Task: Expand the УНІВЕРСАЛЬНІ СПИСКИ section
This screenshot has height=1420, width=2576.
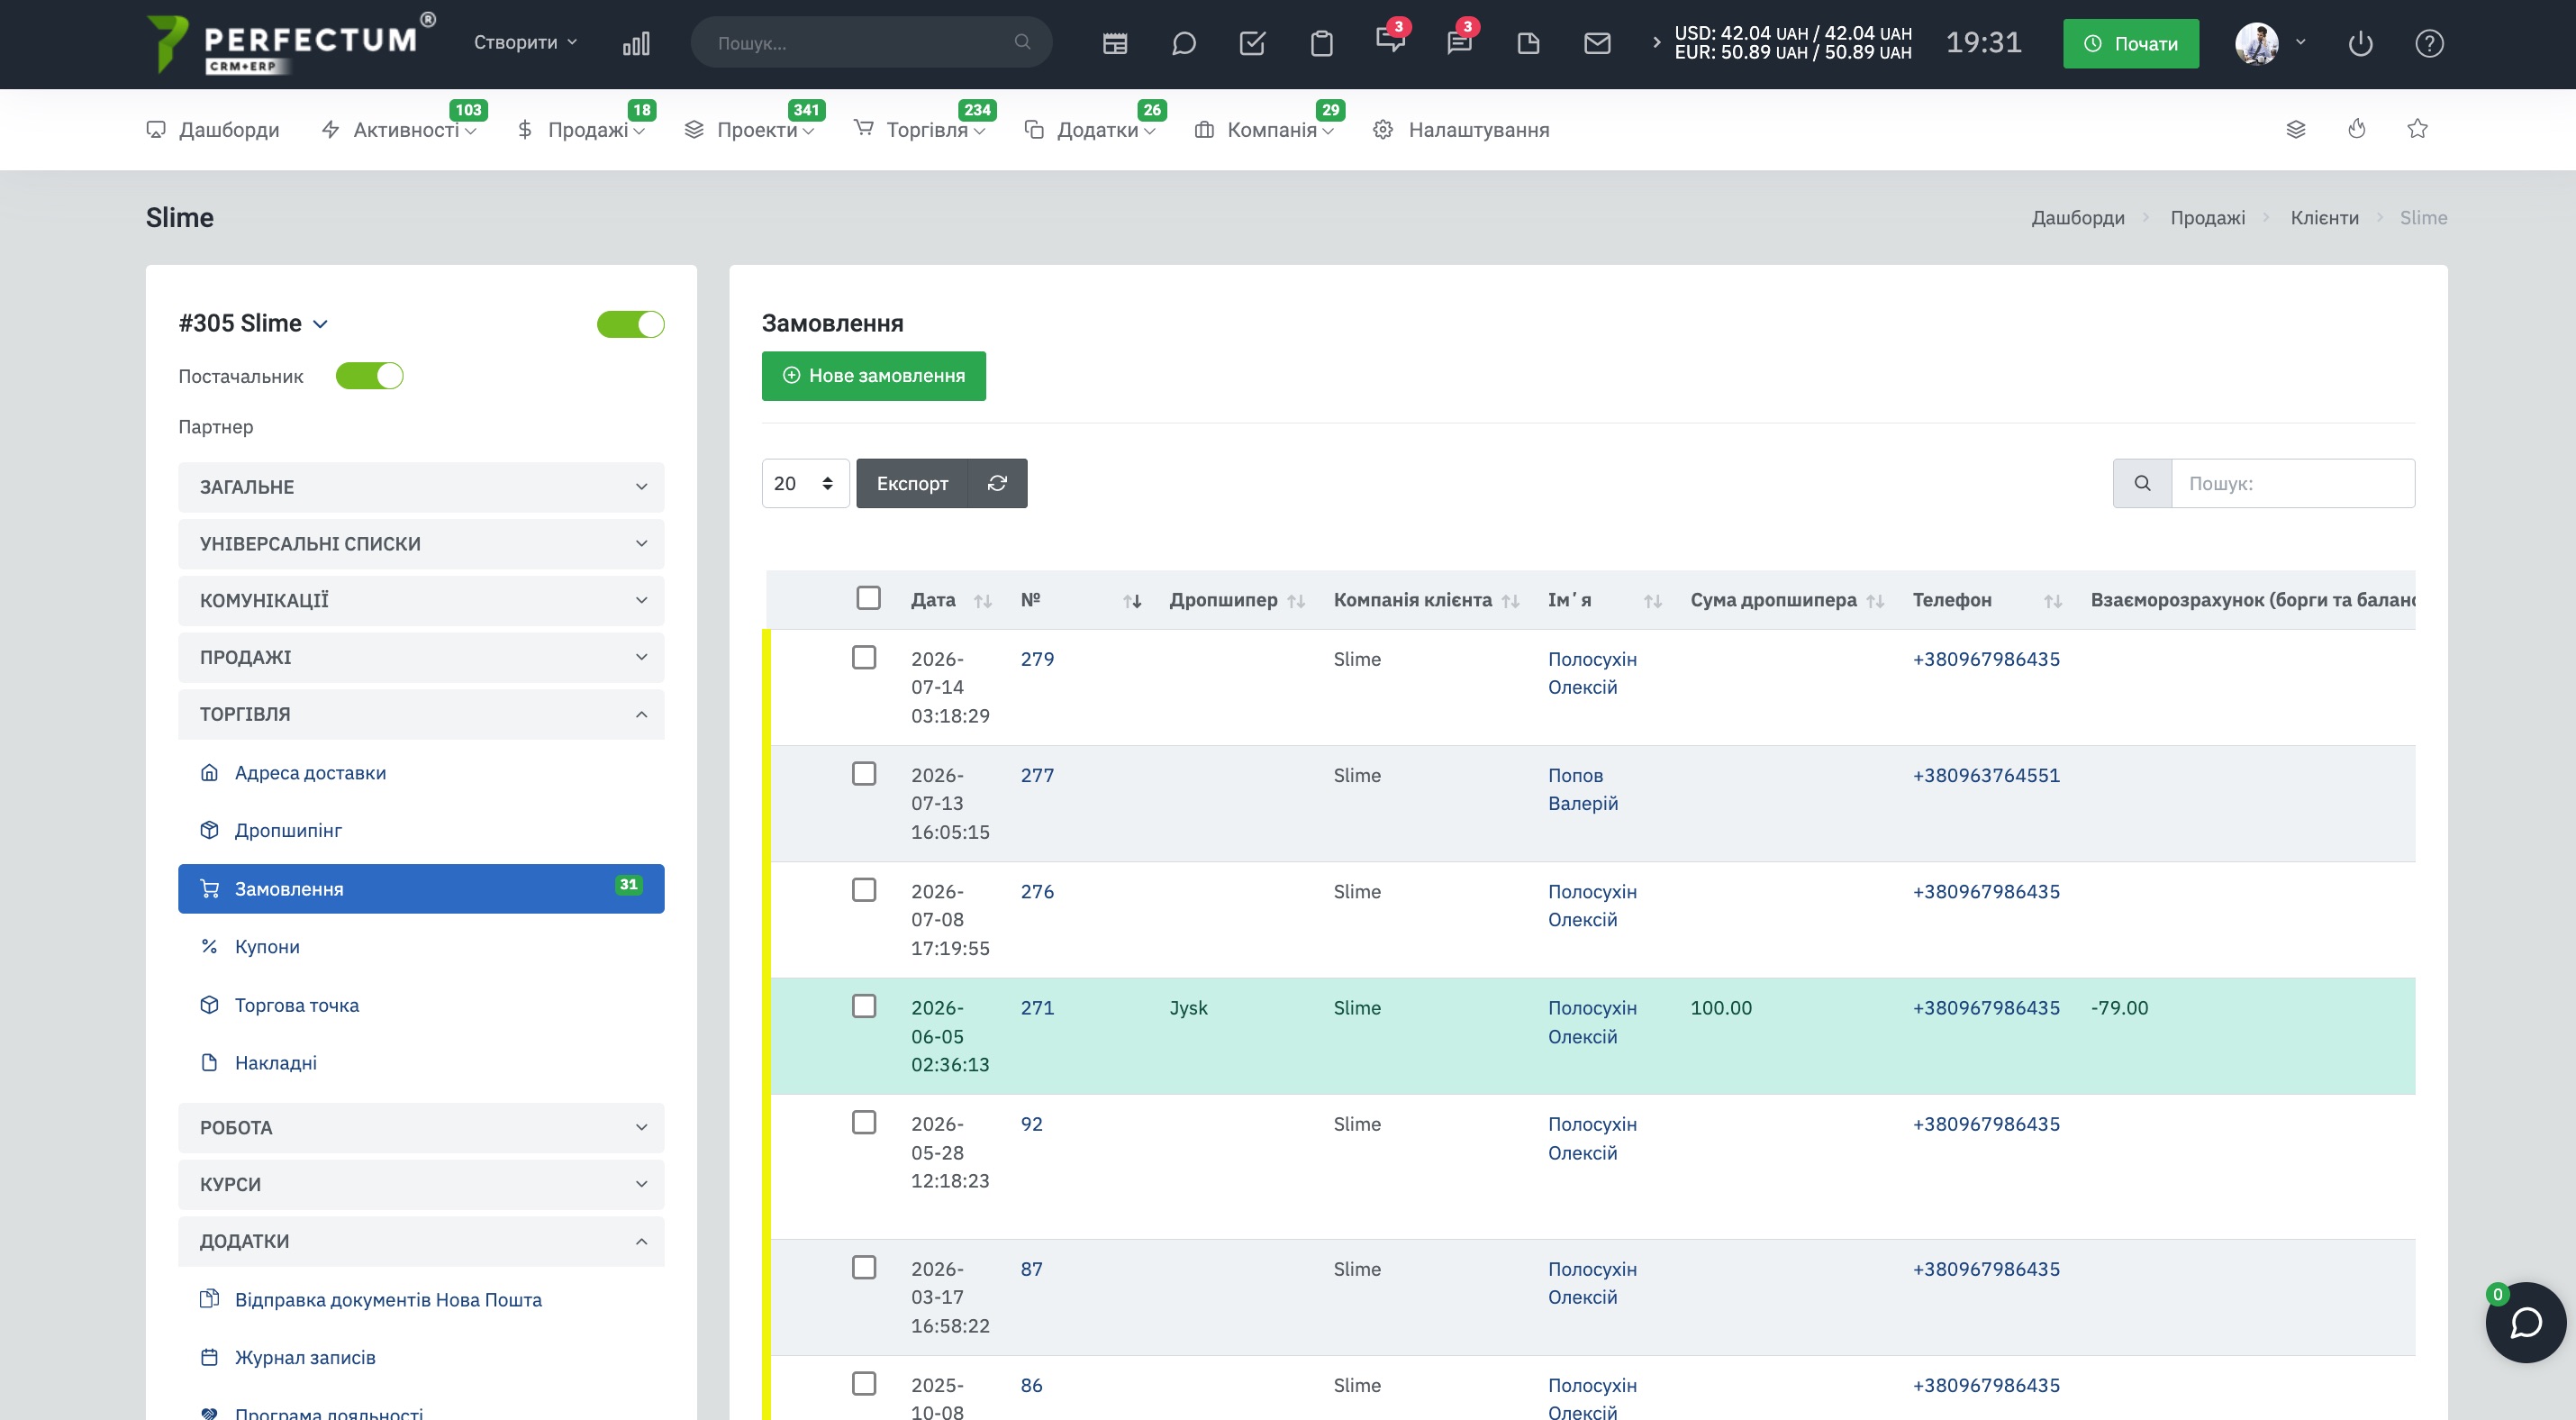Action: tap(421, 544)
